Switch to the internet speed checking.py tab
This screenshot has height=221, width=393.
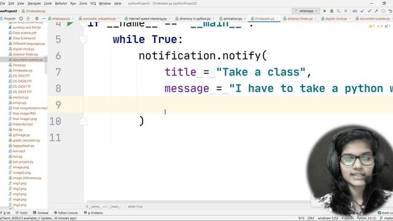click(147, 18)
